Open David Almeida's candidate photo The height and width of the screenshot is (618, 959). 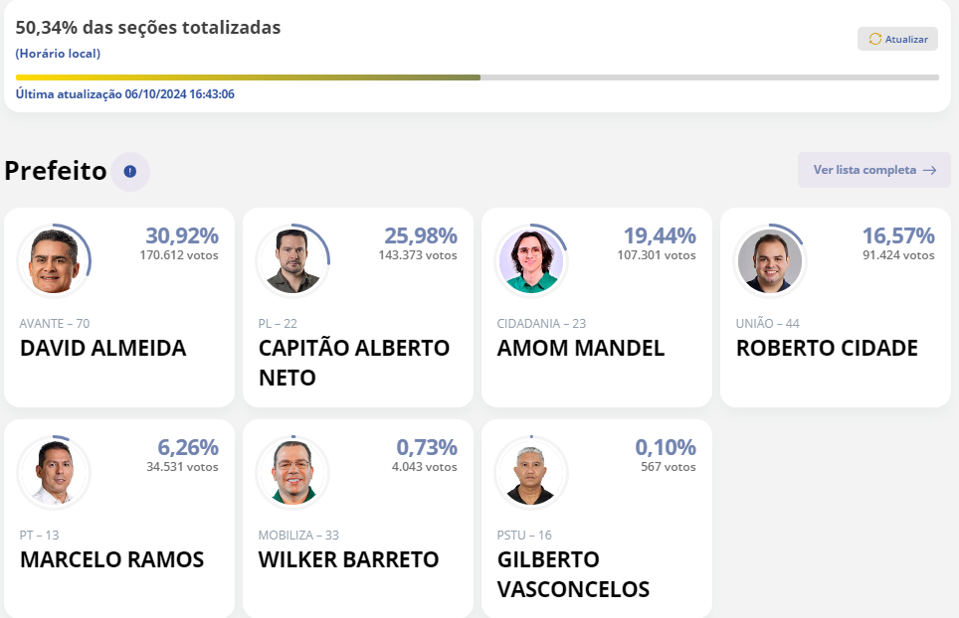coord(53,260)
